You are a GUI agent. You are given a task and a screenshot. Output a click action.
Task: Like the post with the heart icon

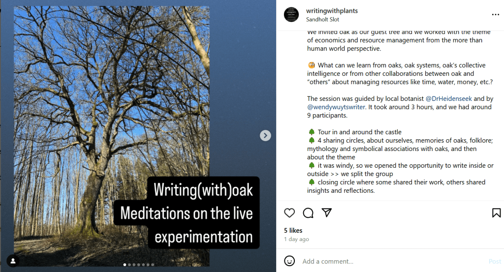289,213
